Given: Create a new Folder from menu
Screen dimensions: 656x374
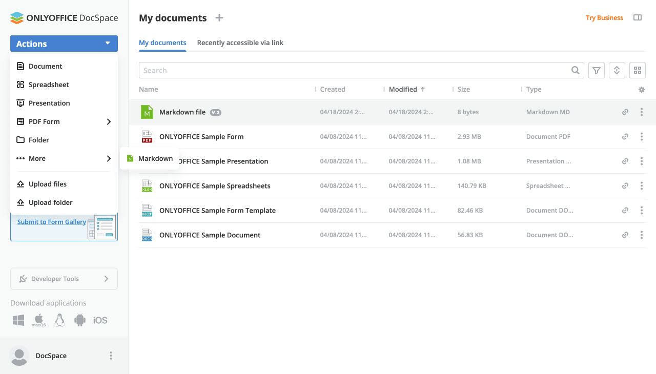Looking at the screenshot, I should pyautogui.click(x=64, y=140).
